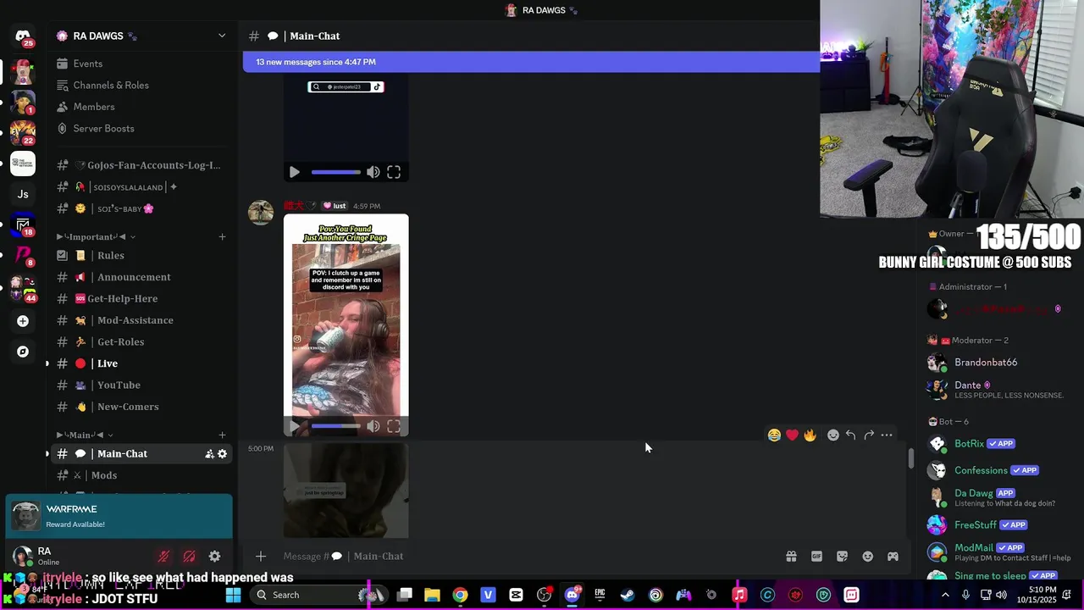Click the chat scrollbar thumb
The height and width of the screenshot is (610, 1084).
911,458
